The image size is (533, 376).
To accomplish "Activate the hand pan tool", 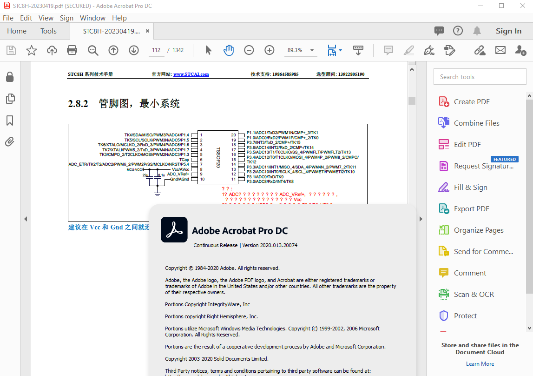I will (x=229, y=50).
